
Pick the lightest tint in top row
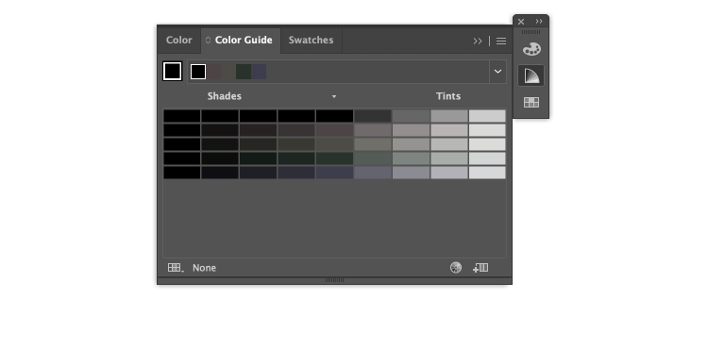point(487,116)
